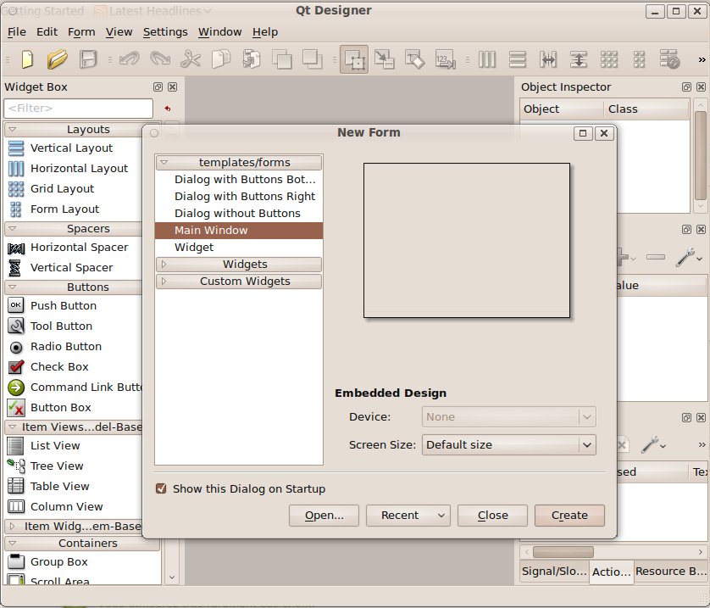Float the Object Inspector panel
The width and height of the screenshot is (710, 608).
686,87
